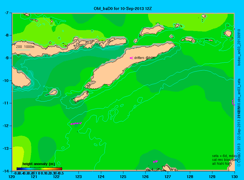Image resolution: width=244 pixels, height=180 pixels.
Task: Click the longitude label "120"
Action: coord(12,177)
